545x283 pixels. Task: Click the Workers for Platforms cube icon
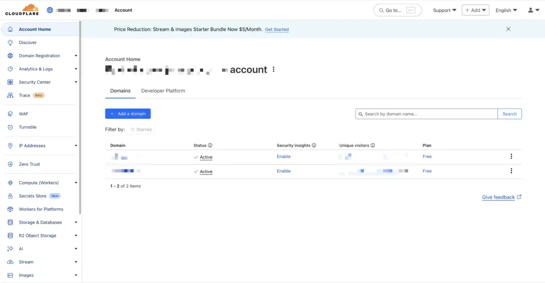tap(10, 209)
